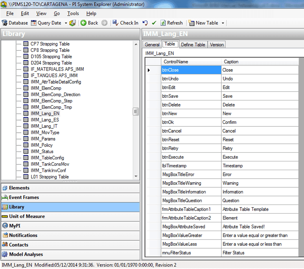Switch to the Define Table tab
The width and height of the screenshot is (304, 269).
coord(193,45)
